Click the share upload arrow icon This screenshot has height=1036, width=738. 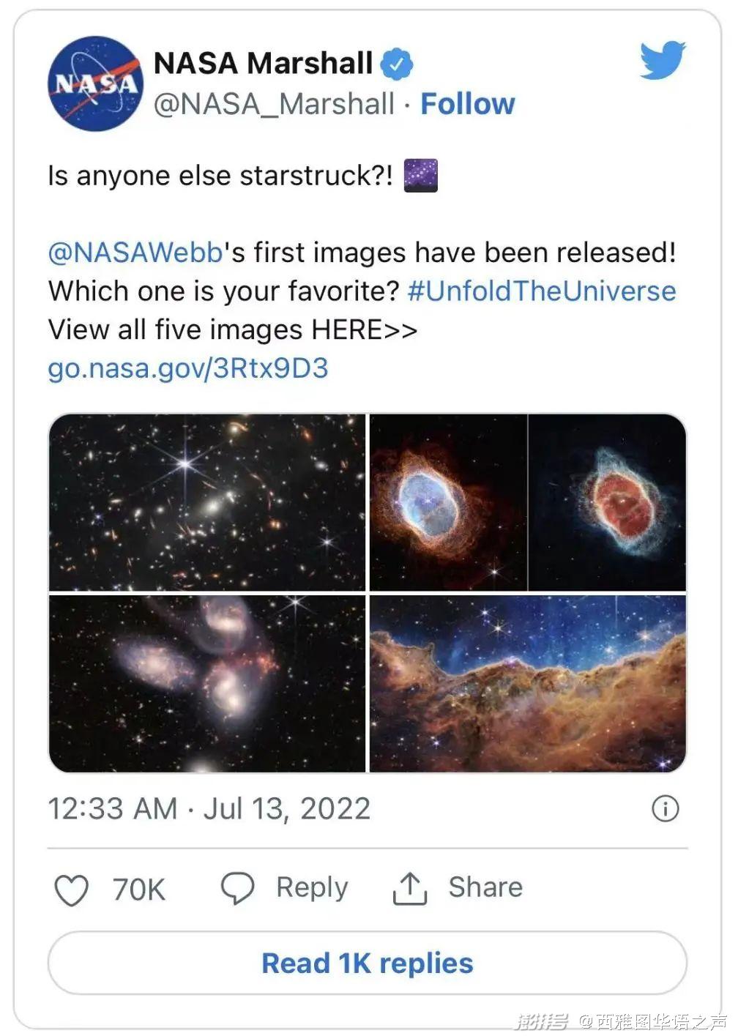409,888
